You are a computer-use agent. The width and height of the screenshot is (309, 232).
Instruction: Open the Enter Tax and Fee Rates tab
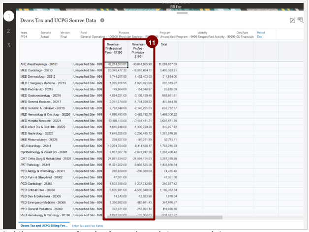point(87,226)
